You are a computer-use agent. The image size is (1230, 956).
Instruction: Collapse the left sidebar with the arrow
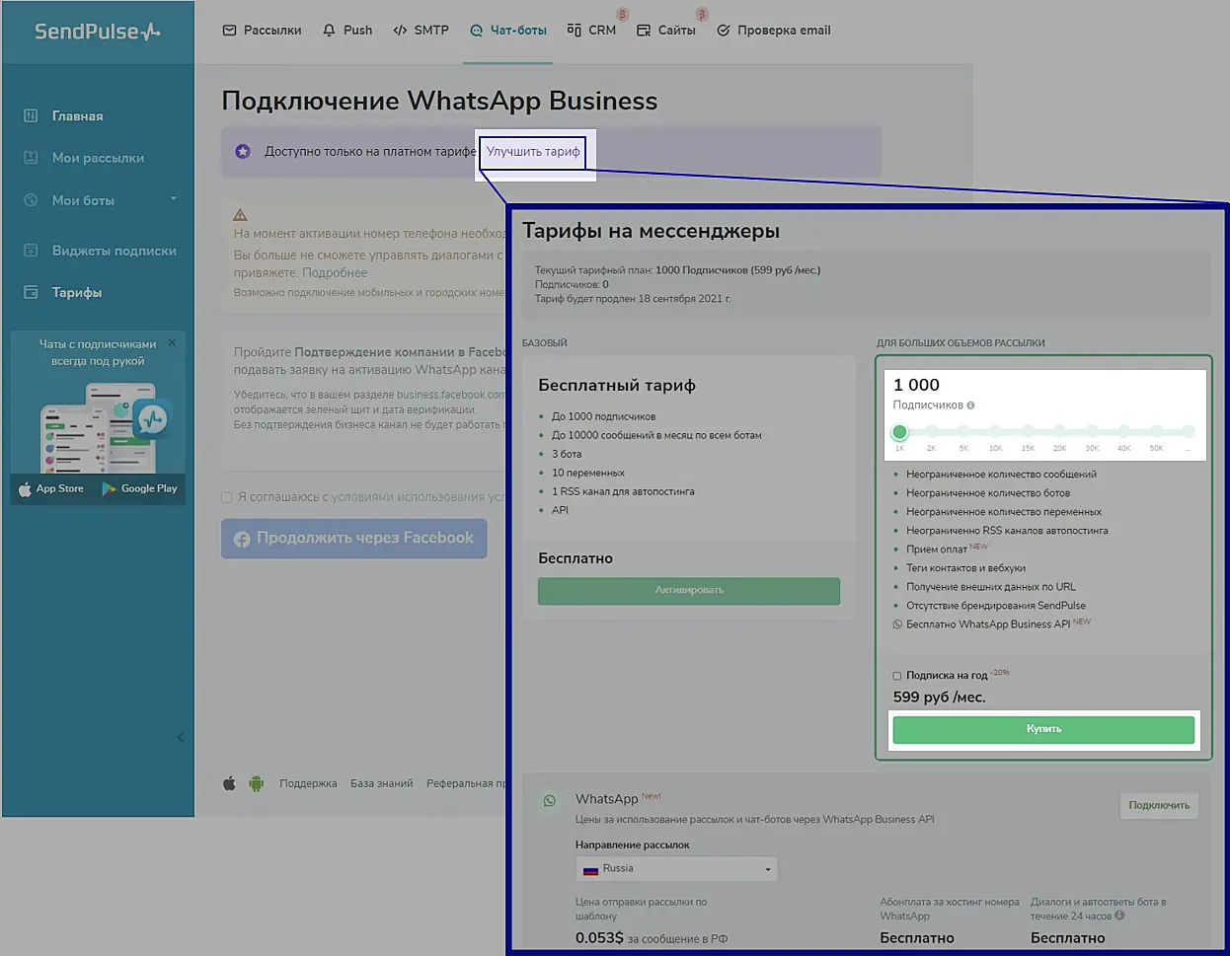(181, 738)
